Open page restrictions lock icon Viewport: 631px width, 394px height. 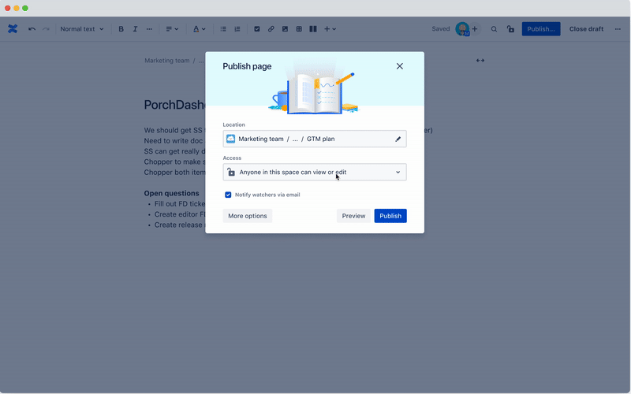[510, 29]
